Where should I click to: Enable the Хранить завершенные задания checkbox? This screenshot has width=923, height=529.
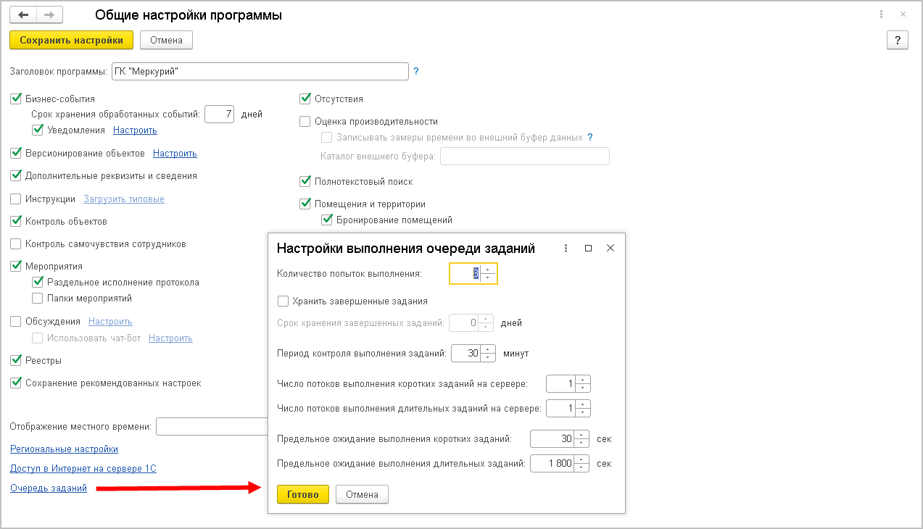tap(283, 301)
